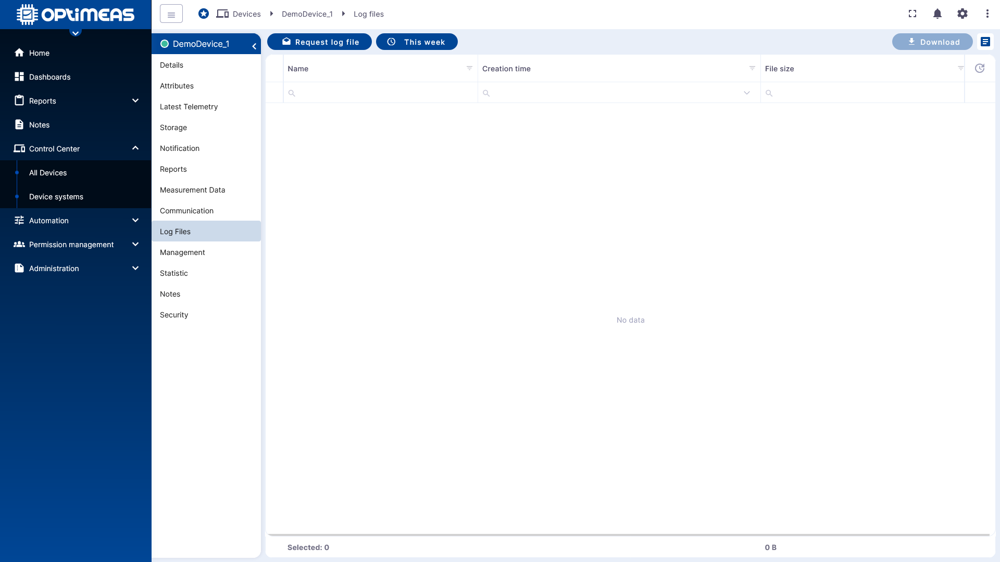Click the Notes document icon in sidebar
1000x562 pixels.
click(19, 124)
